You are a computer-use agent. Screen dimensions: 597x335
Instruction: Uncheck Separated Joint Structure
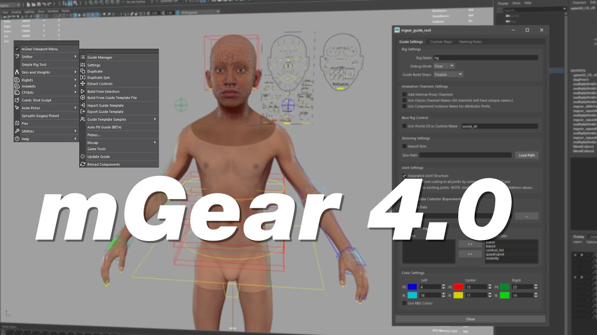[404, 176]
